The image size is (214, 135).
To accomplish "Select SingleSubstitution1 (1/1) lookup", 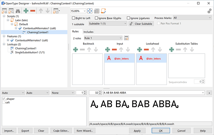I will tap(30, 52).
